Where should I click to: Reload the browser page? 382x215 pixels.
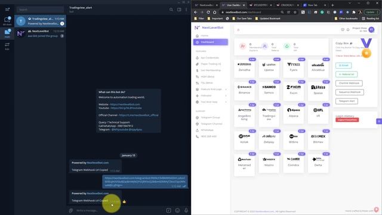point(208,12)
